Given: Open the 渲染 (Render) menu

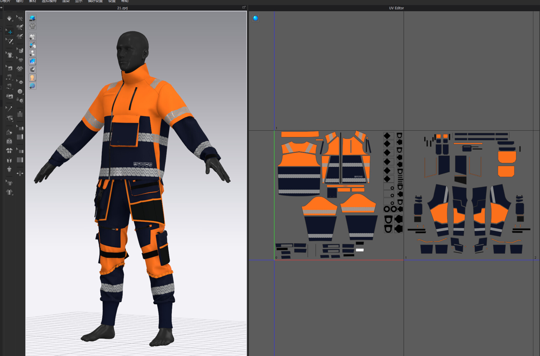Looking at the screenshot, I should pyautogui.click(x=66, y=1).
